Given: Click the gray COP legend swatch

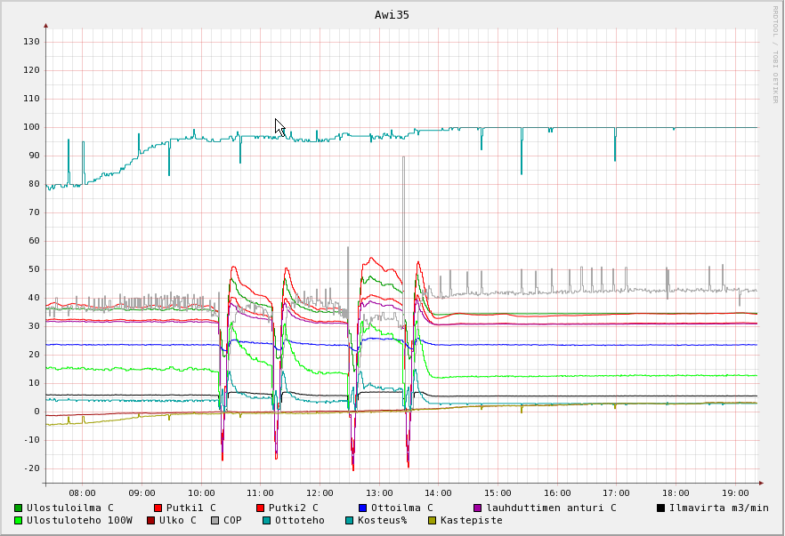Looking at the screenshot, I should click(214, 520).
